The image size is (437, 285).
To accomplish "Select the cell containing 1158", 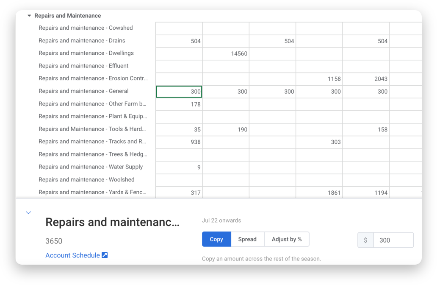I will pyautogui.click(x=319, y=79).
